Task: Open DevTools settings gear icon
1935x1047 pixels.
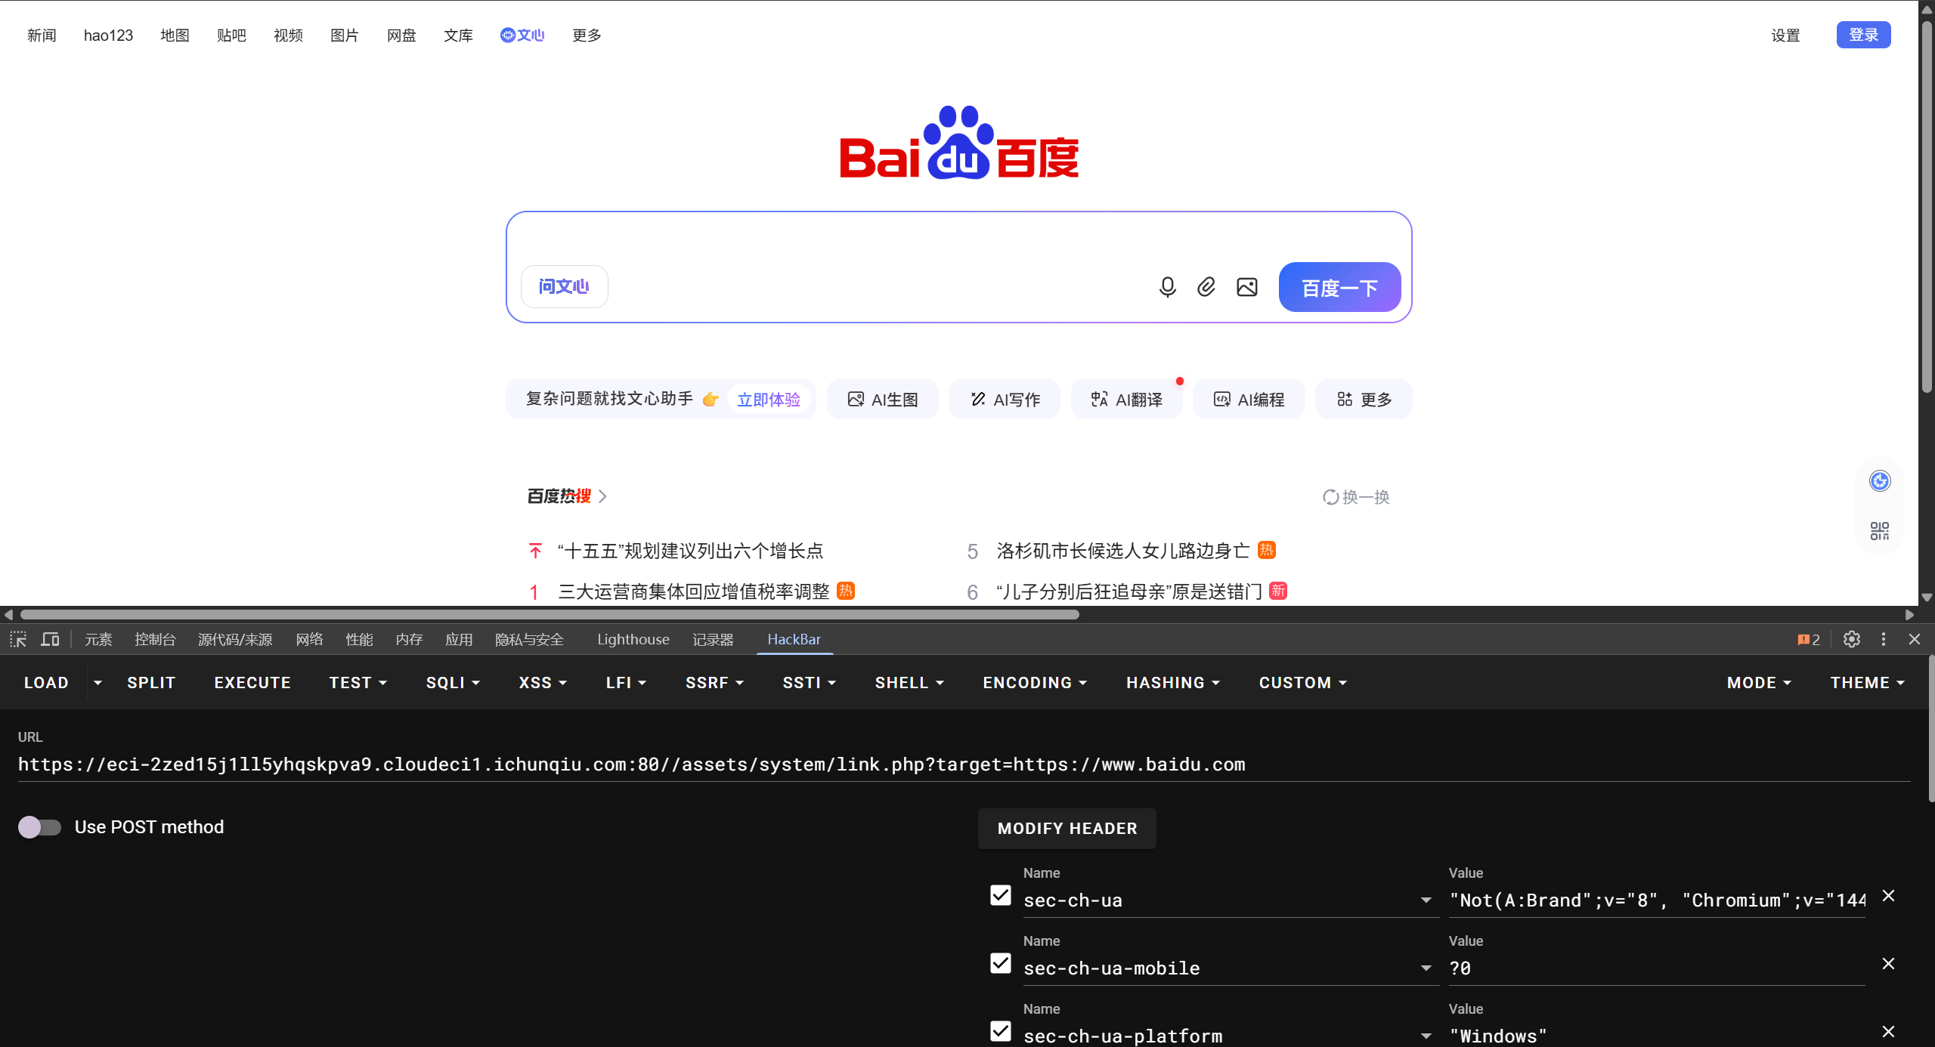Action: 1852,639
